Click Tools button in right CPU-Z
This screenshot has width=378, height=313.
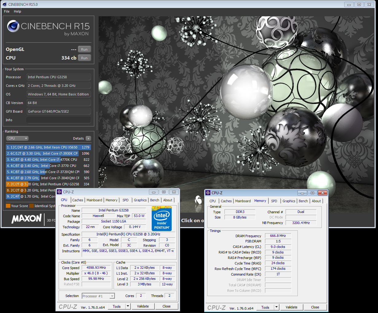tap(265, 307)
